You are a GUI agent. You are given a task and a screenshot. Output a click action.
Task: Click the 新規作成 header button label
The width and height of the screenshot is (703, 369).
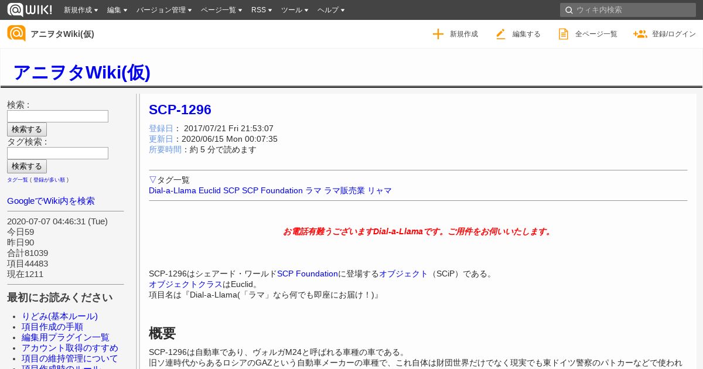click(464, 34)
